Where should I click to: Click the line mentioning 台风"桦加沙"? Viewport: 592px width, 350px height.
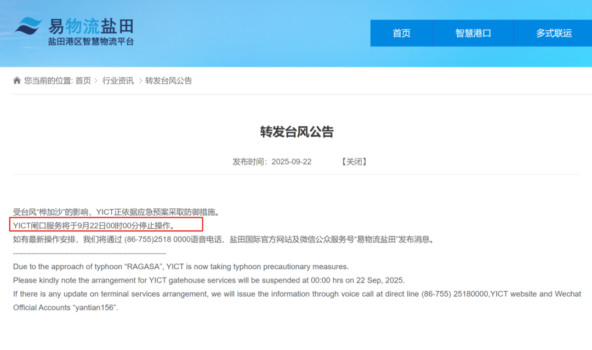116,212
